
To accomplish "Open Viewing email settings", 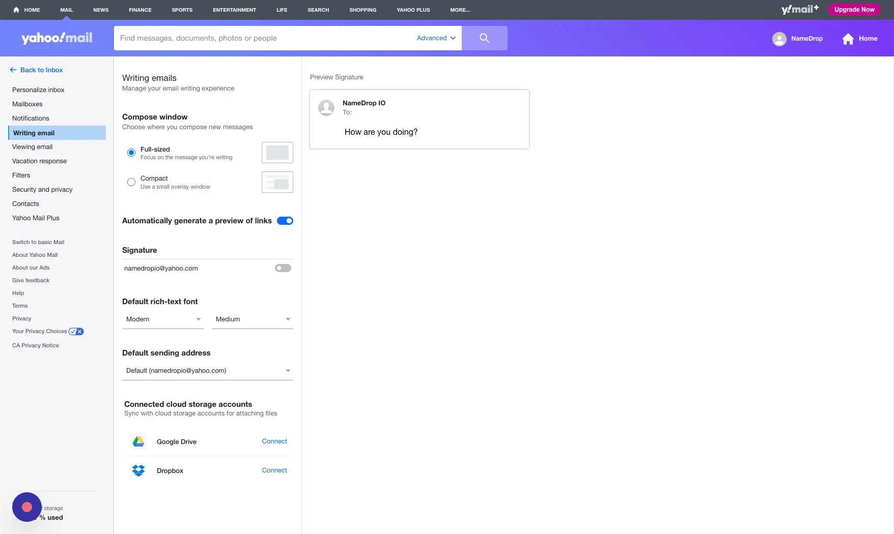I will (x=33, y=147).
